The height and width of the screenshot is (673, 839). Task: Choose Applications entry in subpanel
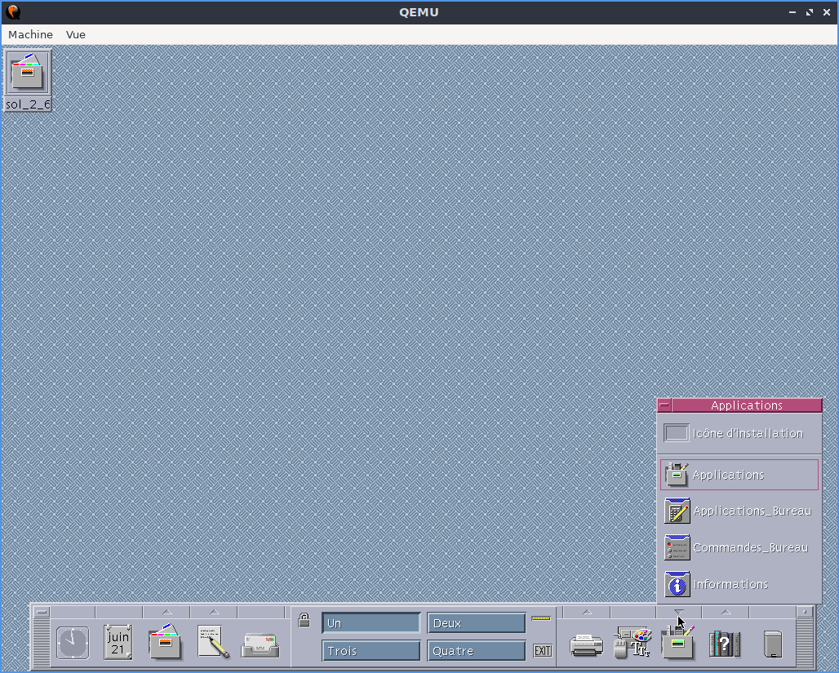[x=739, y=475]
